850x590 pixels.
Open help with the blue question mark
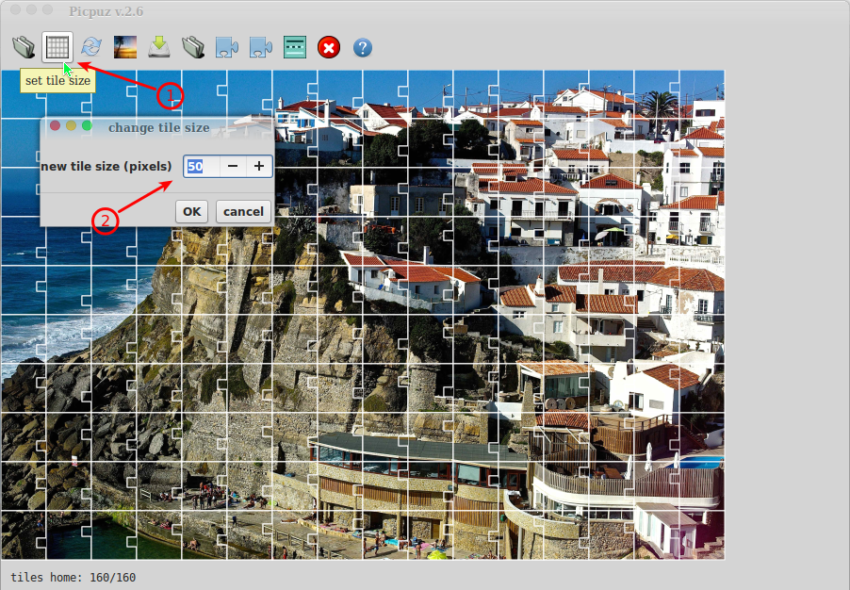click(x=363, y=48)
